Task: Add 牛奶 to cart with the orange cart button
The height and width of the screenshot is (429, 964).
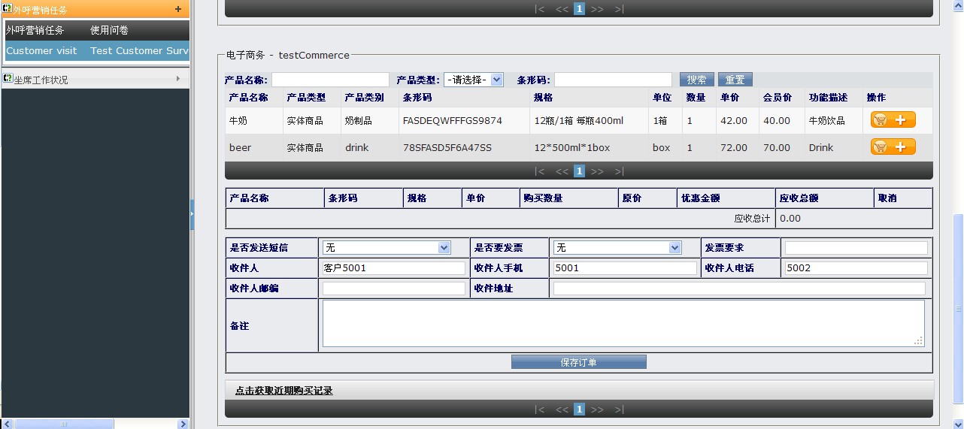Action: pyautogui.click(x=893, y=120)
